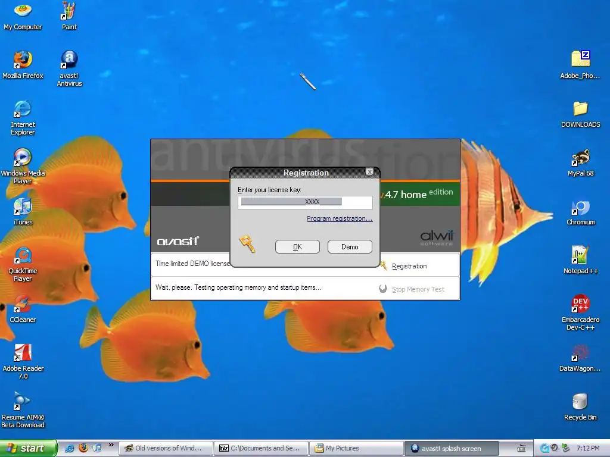Open My Computer desktop icon
610x457 pixels.
coord(23,16)
